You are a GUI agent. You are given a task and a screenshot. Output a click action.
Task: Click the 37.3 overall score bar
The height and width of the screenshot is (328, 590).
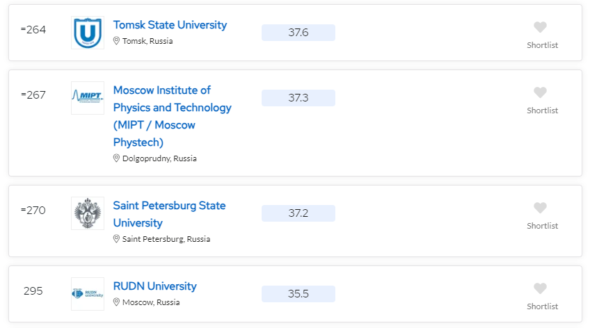(298, 98)
